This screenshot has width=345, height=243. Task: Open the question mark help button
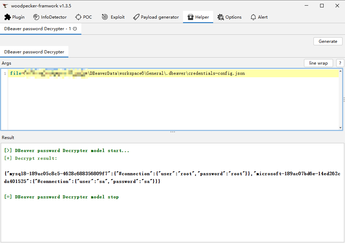pos(340,63)
